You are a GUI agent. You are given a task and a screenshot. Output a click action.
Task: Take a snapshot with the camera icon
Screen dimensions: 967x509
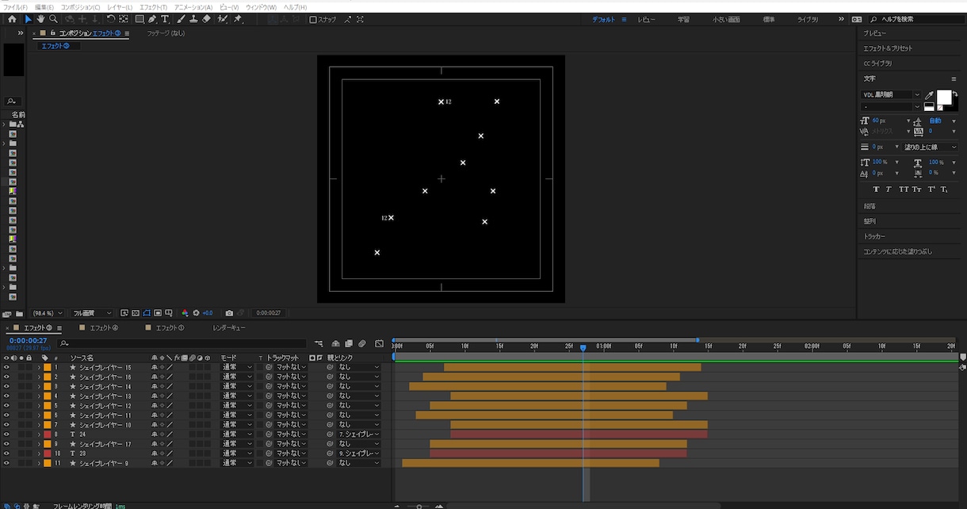229,313
